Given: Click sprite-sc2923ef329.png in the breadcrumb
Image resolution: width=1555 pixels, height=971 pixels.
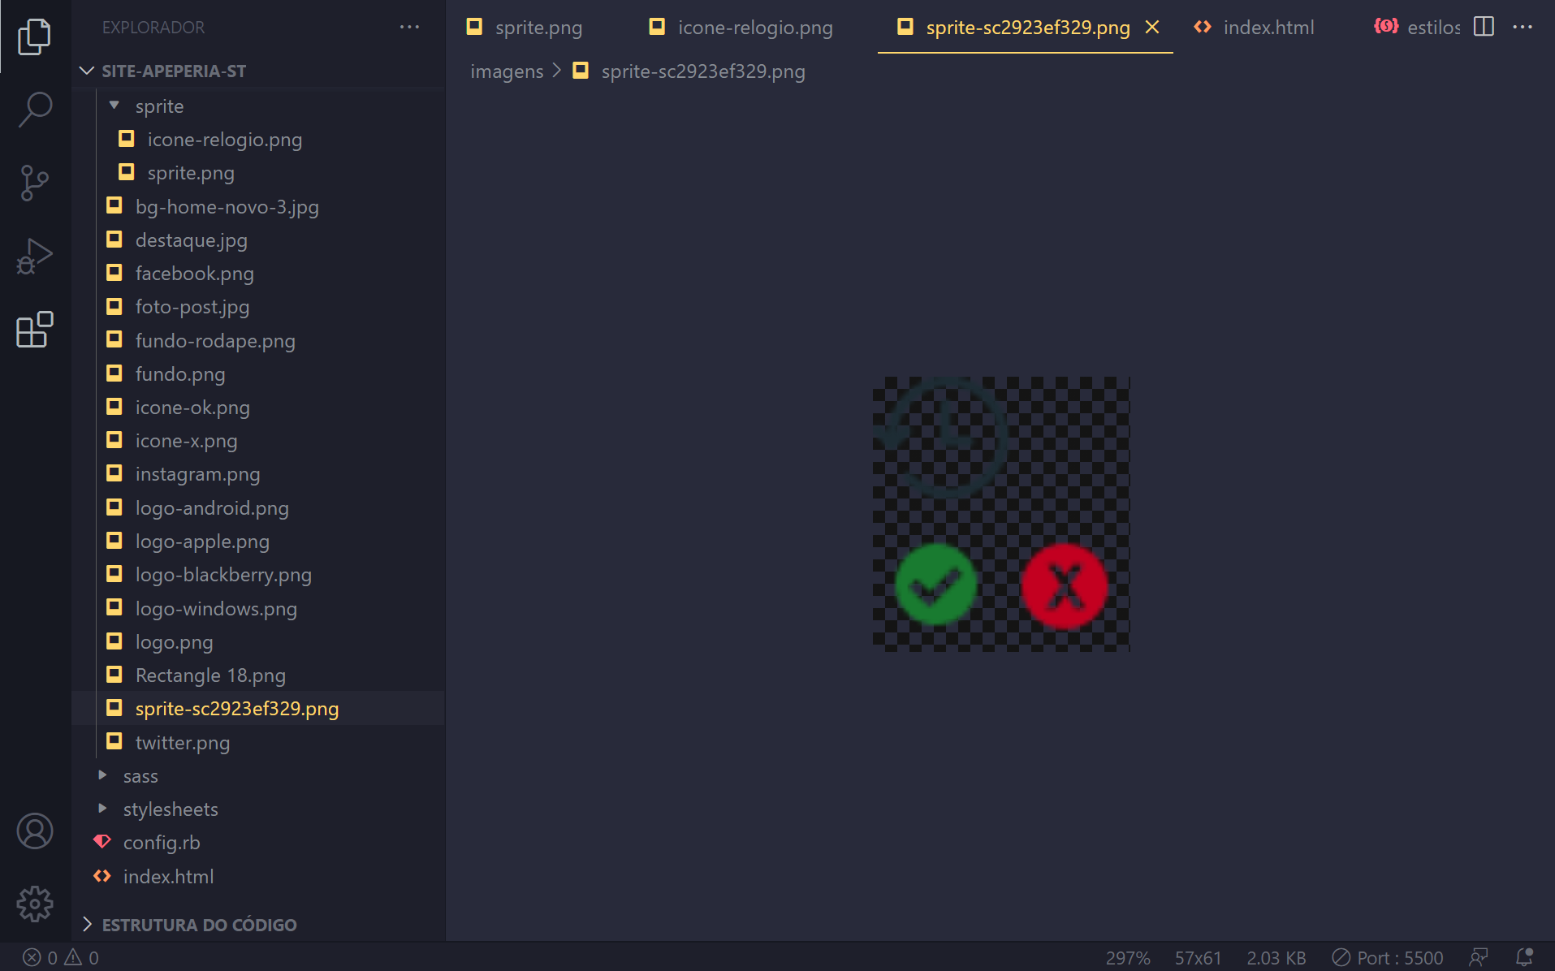Looking at the screenshot, I should 703,71.
